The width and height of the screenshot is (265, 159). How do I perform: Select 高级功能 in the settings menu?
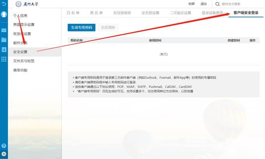(x=20, y=70)
